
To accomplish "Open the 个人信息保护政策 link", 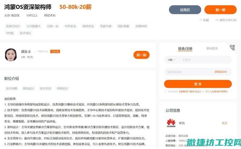I will 216,91.
